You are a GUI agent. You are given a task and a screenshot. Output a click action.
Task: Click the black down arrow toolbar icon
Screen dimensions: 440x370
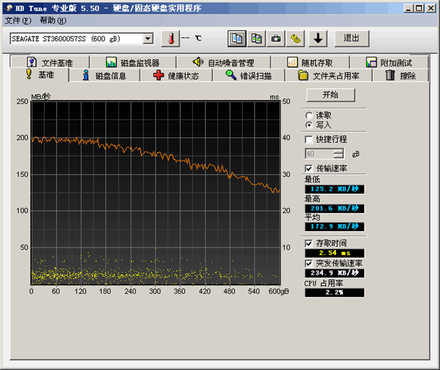(318, 39)
